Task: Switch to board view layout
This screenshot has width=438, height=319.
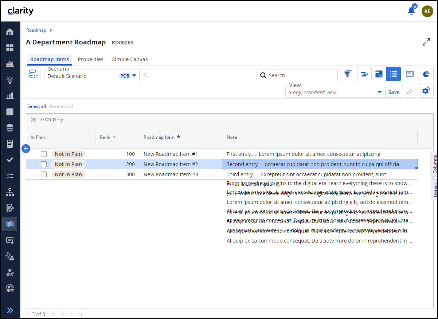Action: 379,74
